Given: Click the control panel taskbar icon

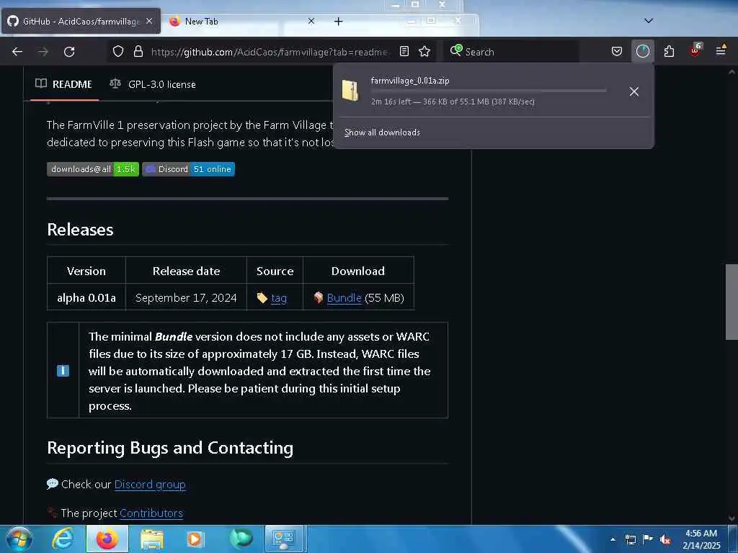Looking at the screenshot, I should pyautogui.click(x=284, y=539).
